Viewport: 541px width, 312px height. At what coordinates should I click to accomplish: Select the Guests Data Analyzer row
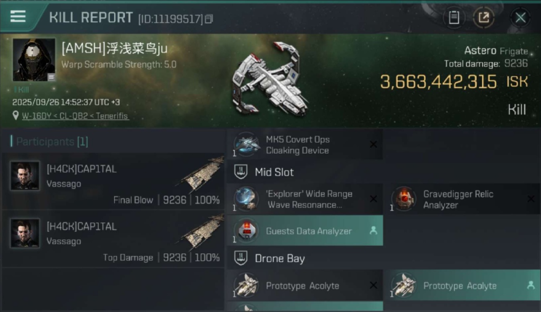(304, 231)
